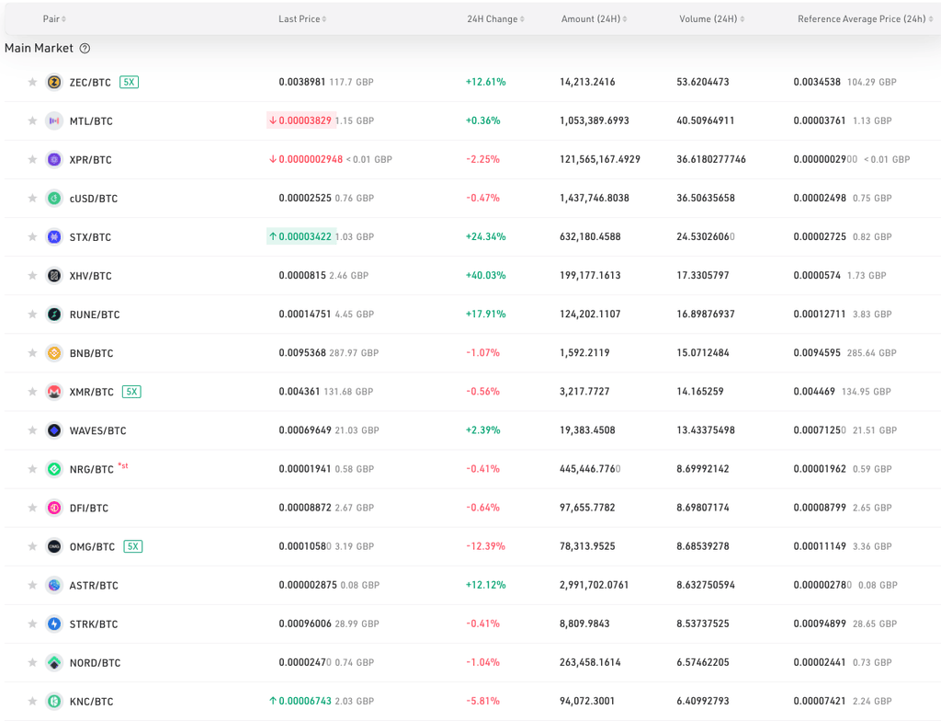
Task: Favorite the XHV/BTC pair star
Action: [32, 276]
